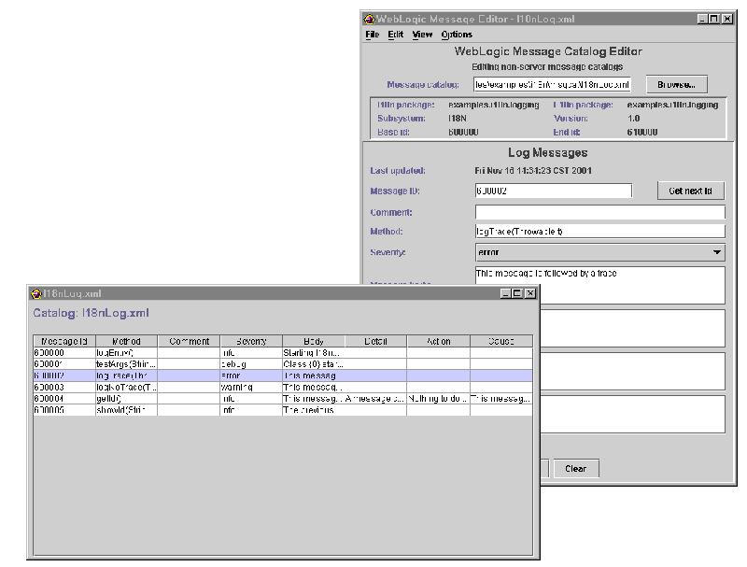The width and height of the screenshot is (747, 567).
Task: Maximize the WebLogic Message Editor window
Action: pyautogui.click(x=714, y=19)
